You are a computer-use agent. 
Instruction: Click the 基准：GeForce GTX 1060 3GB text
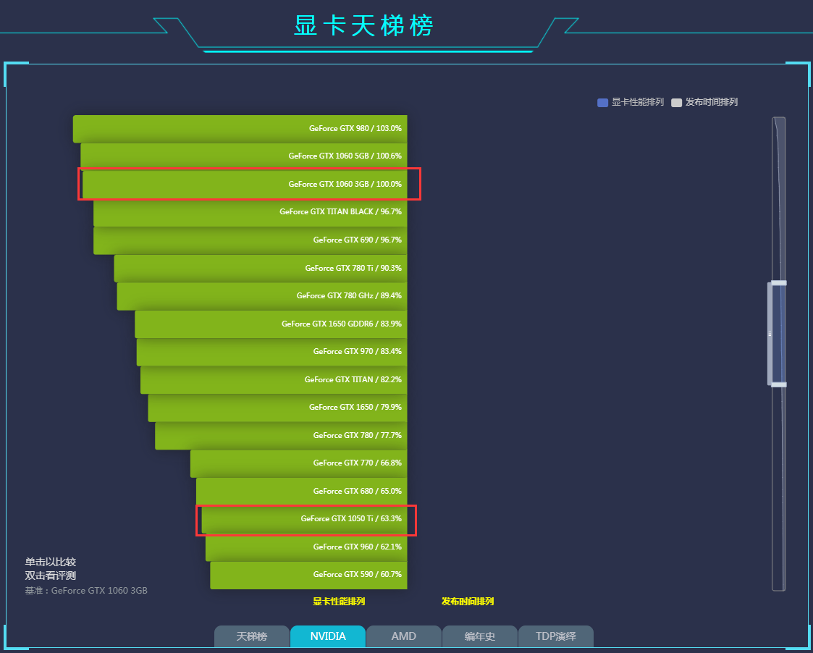86,591
